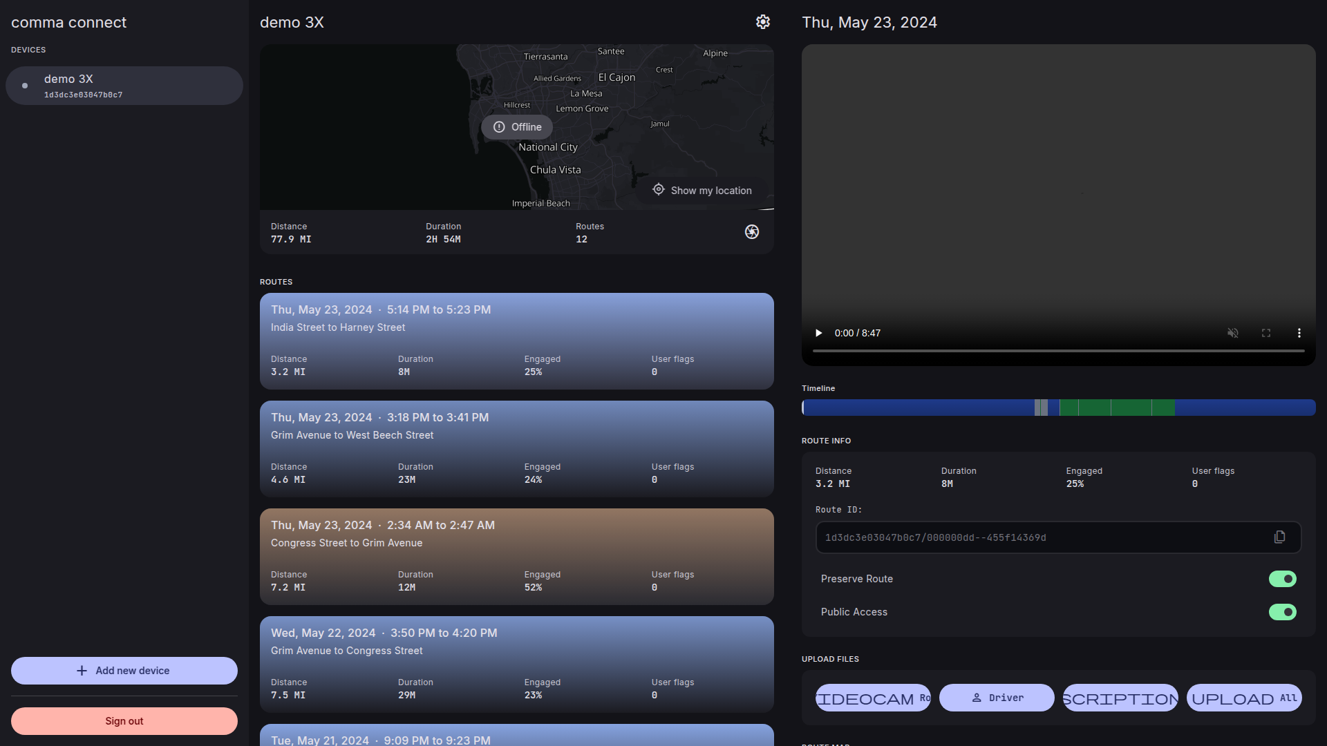The width and height of the screenshot is (1327, 746).
Task: Enter video fullscreen mode
Action: point(1265,333)
